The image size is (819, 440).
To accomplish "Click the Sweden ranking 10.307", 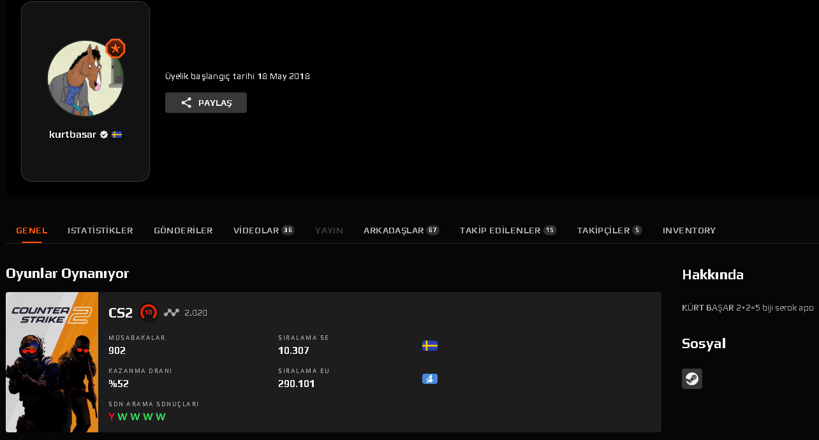I will point(293,351).
